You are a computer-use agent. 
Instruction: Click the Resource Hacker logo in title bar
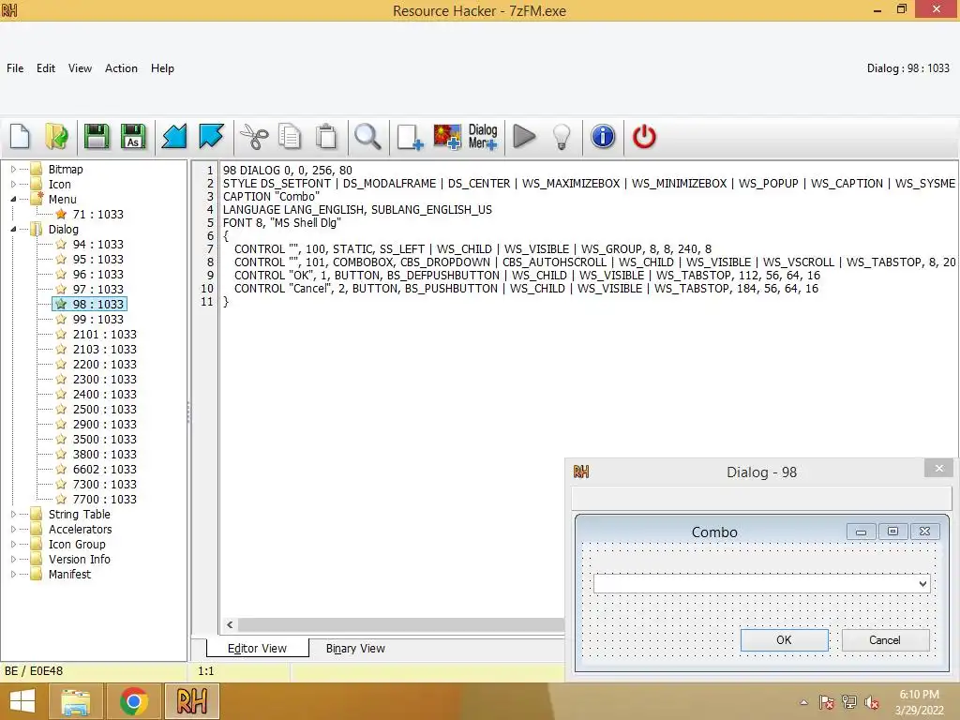9,10
